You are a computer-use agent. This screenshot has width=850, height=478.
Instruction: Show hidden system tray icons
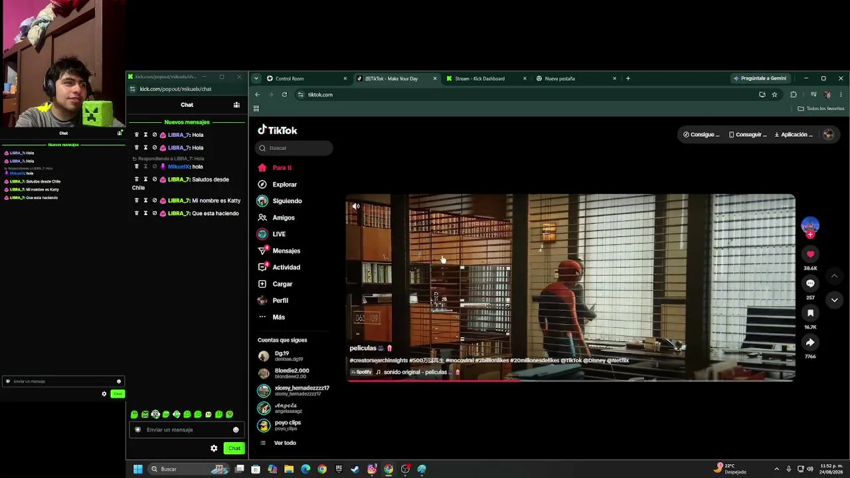pyautogui.click(x=776, y=469)
